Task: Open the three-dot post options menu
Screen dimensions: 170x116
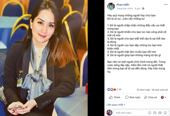Action: [166, 5]
